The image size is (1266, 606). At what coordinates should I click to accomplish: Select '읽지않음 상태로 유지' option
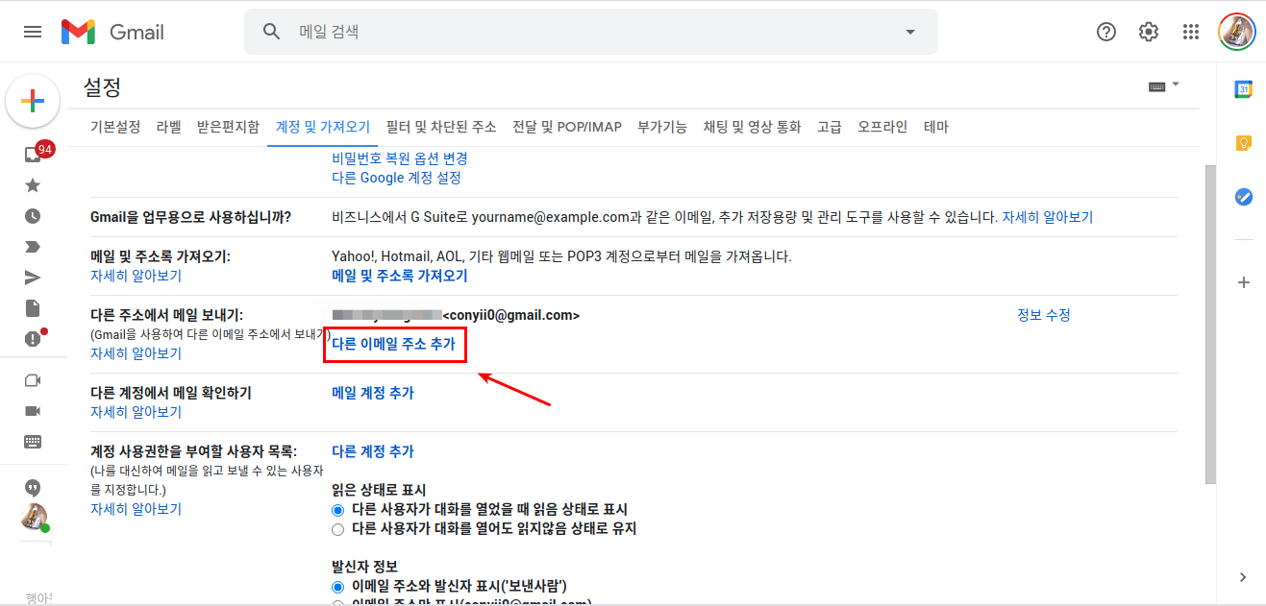pyautogui.click(x=337, y=529)
